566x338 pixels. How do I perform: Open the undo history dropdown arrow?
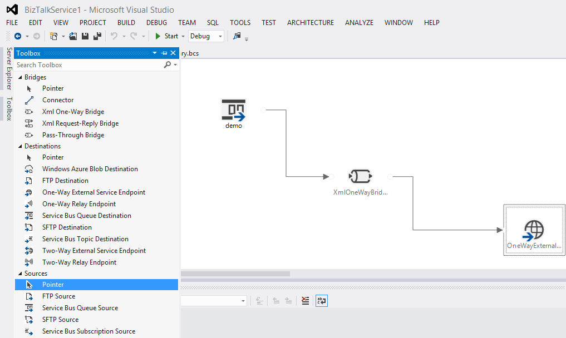click(124, 36)
